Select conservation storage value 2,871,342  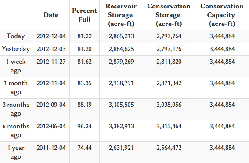(x=169, y=83)
